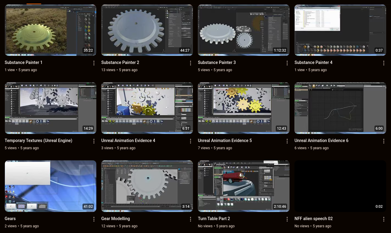391x233 pixels.
Task: Play the Gear Modelling video thumbnail
Action: point(147,186)
